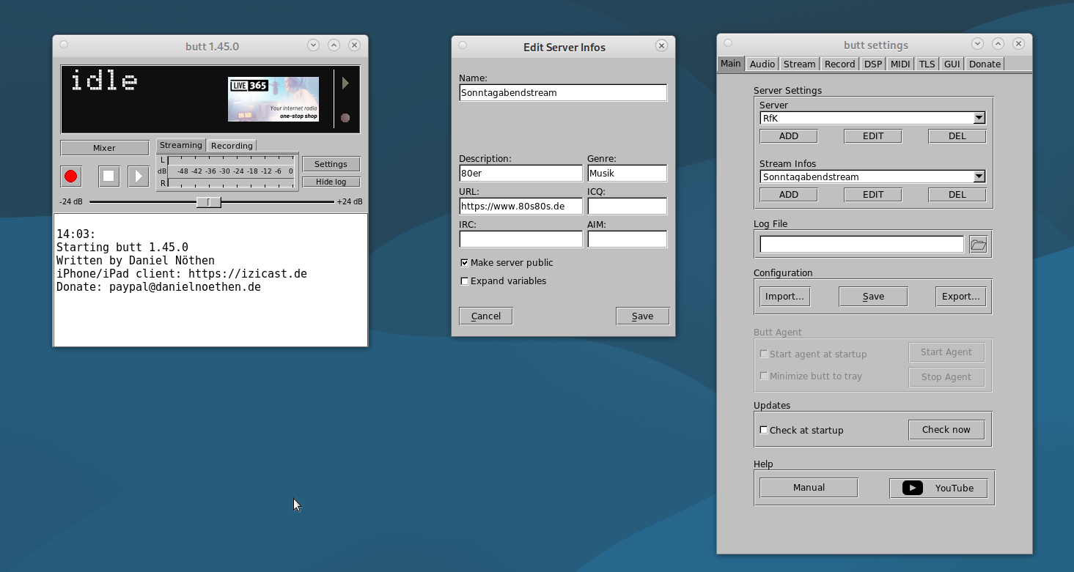Enable Check at startup for updates

pos(764,430)
